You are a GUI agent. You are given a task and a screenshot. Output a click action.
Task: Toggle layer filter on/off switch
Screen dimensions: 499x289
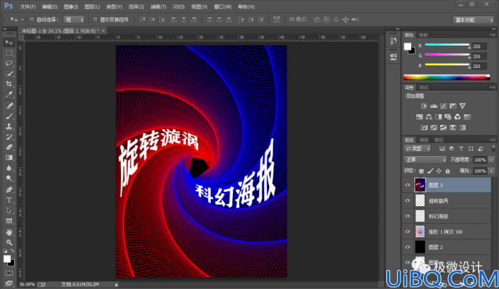pyautogui.click(x=493, y=148)
